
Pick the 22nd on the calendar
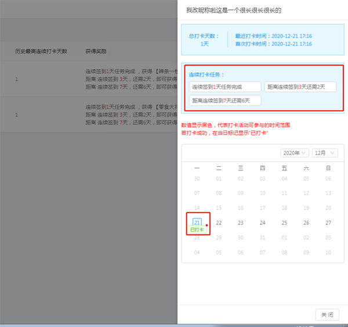[219, 222]
